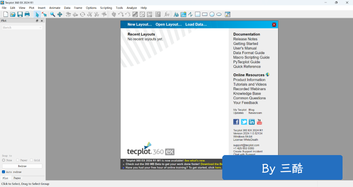Select the Circle shape tool
This screenshot has height=187, width=353.
pos(212,14)
